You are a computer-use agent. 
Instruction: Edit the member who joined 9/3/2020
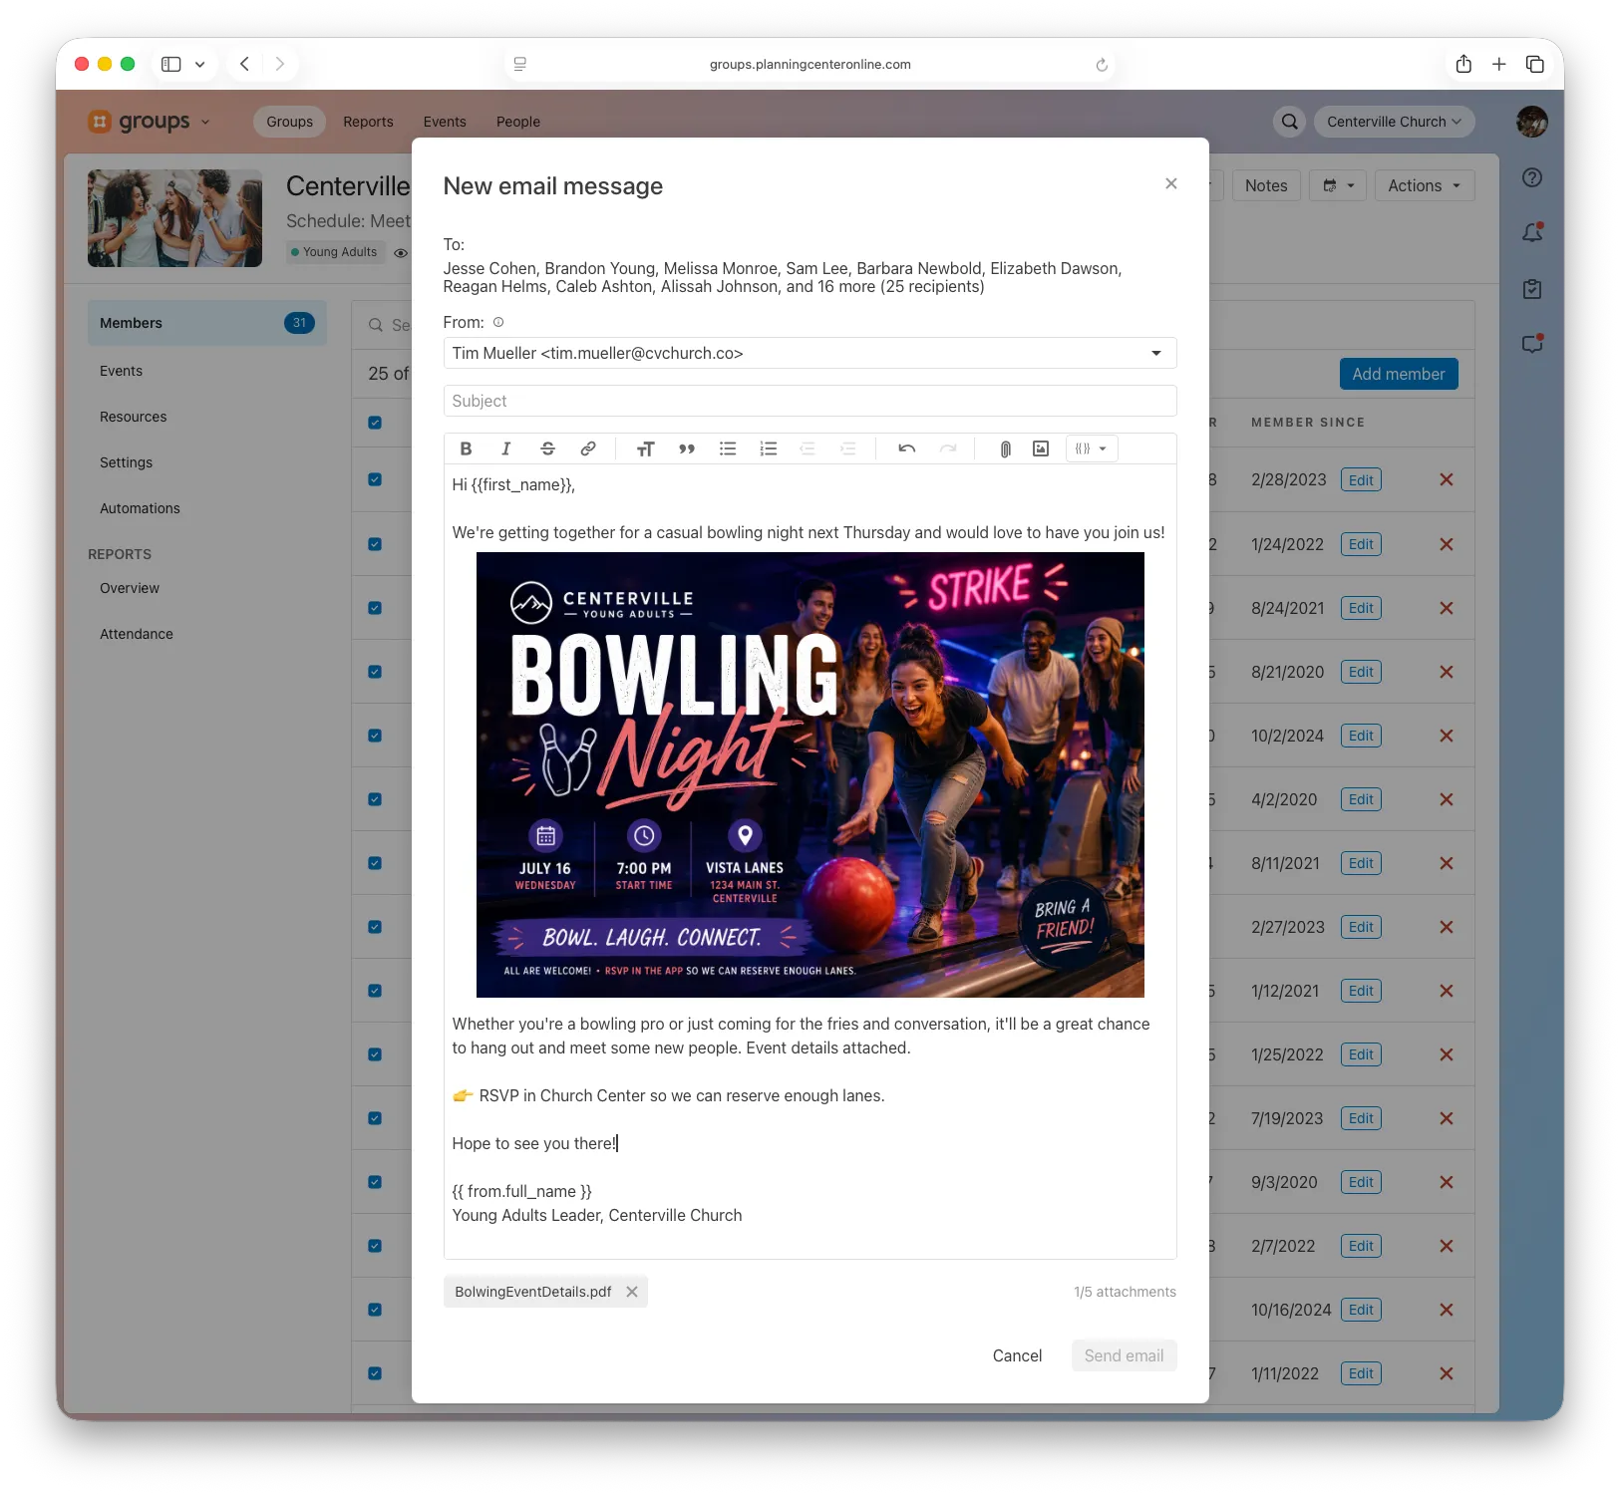tap(1361, 1182)
